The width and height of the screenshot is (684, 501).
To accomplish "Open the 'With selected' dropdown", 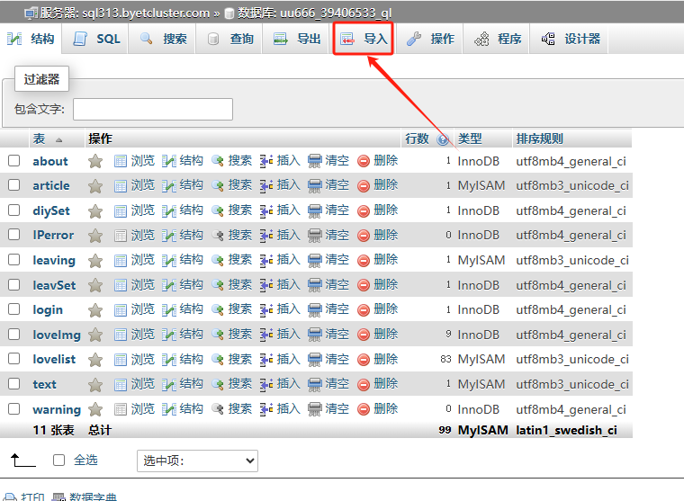I will [x=197, y=461].
